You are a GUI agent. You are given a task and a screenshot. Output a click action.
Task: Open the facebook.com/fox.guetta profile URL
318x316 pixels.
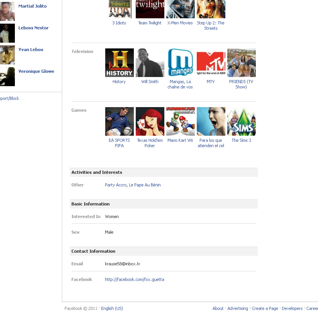coord(134,279)
